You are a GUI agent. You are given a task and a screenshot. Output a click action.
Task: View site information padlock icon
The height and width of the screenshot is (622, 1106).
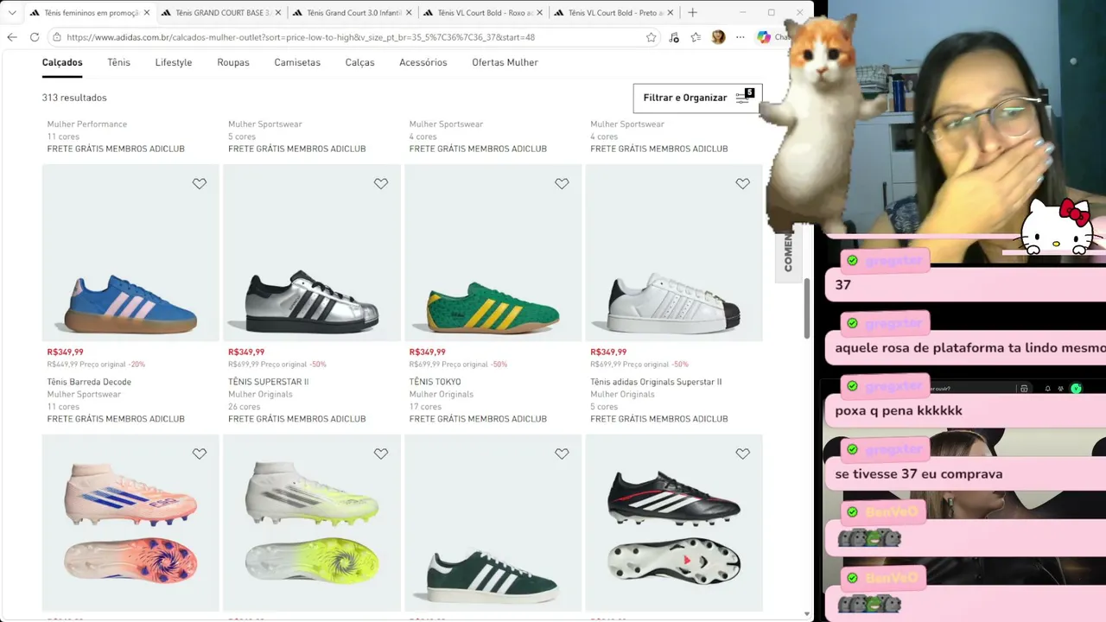[x=57, y=37]
